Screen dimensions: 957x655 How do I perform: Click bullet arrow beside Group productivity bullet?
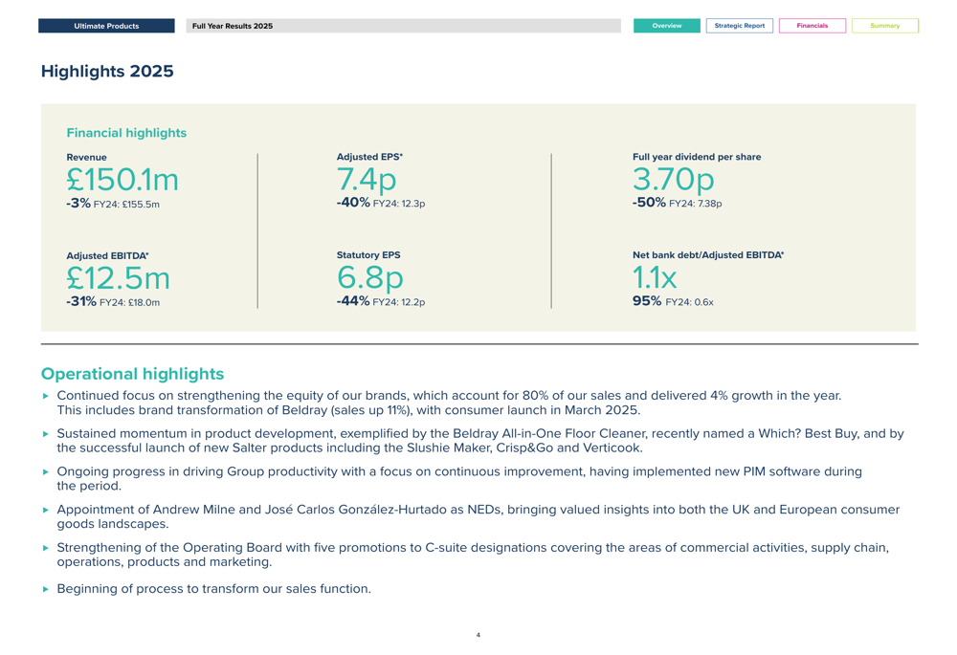pos(44,471)
